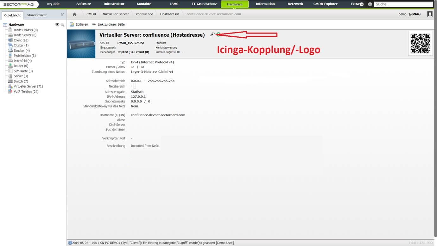
Task: Open the Information menu
Action: click(265, 4)
